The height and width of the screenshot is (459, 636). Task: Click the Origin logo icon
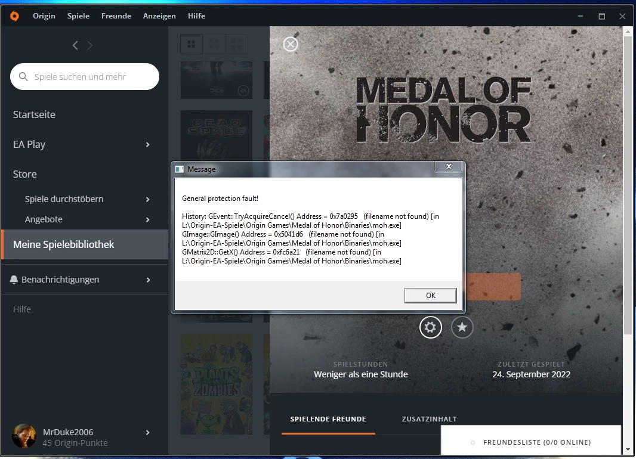point(14,16)
